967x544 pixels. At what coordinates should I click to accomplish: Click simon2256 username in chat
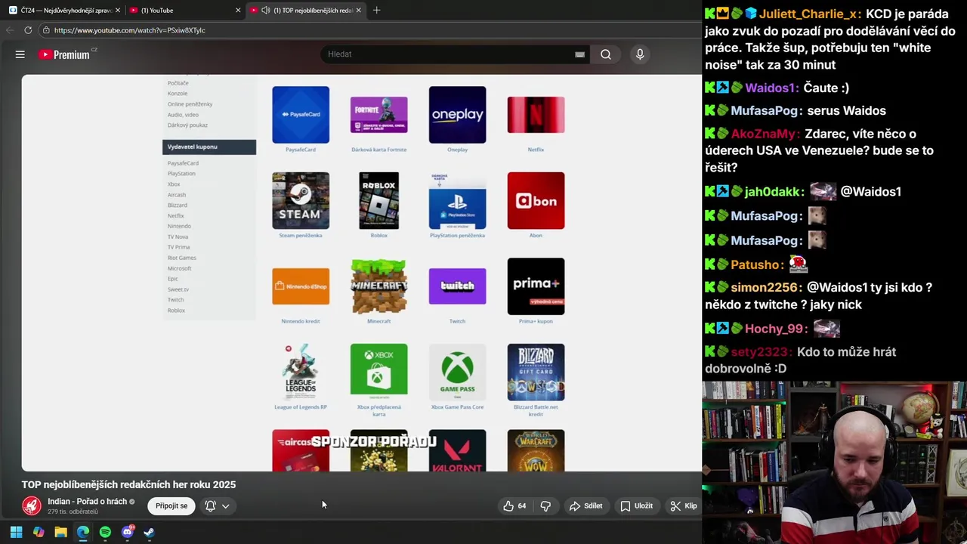tap(765, 288)
